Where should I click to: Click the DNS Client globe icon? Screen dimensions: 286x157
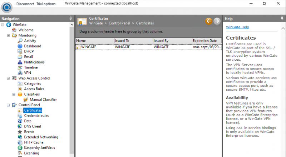coord(20,126)
